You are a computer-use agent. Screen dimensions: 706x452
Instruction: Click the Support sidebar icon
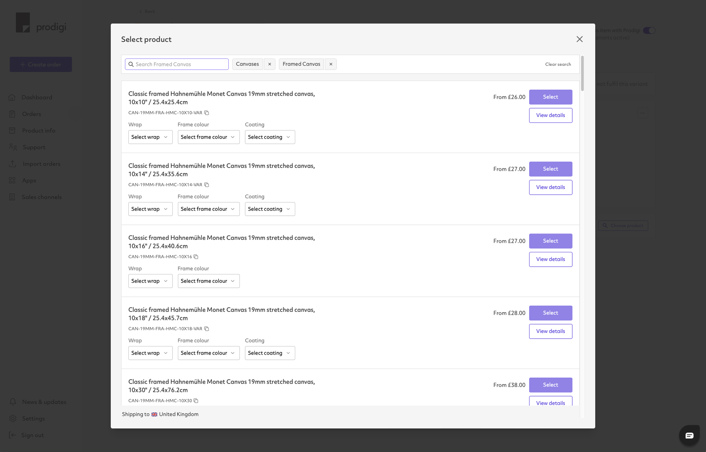[13, 147]
